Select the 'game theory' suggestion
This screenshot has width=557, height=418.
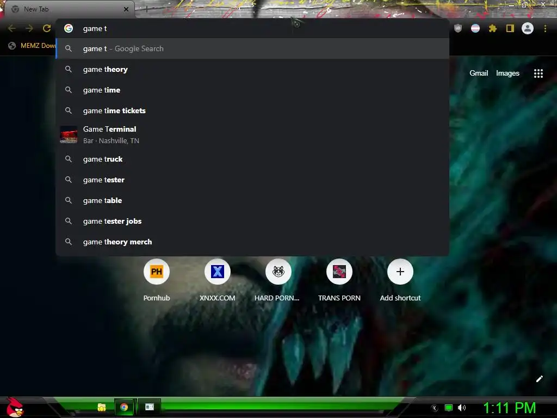252,69
